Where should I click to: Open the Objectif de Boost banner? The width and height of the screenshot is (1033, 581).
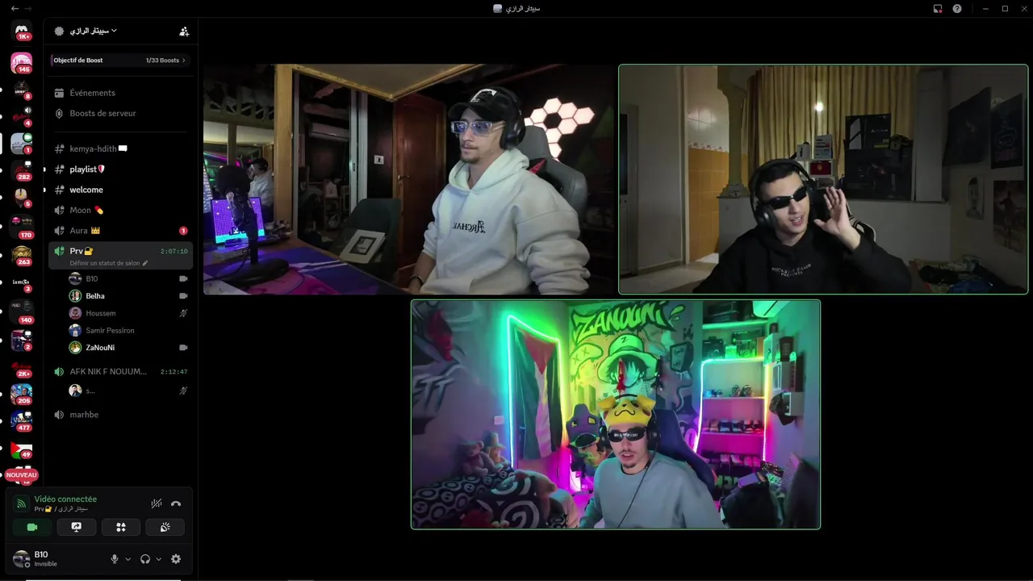coord(119,60)
